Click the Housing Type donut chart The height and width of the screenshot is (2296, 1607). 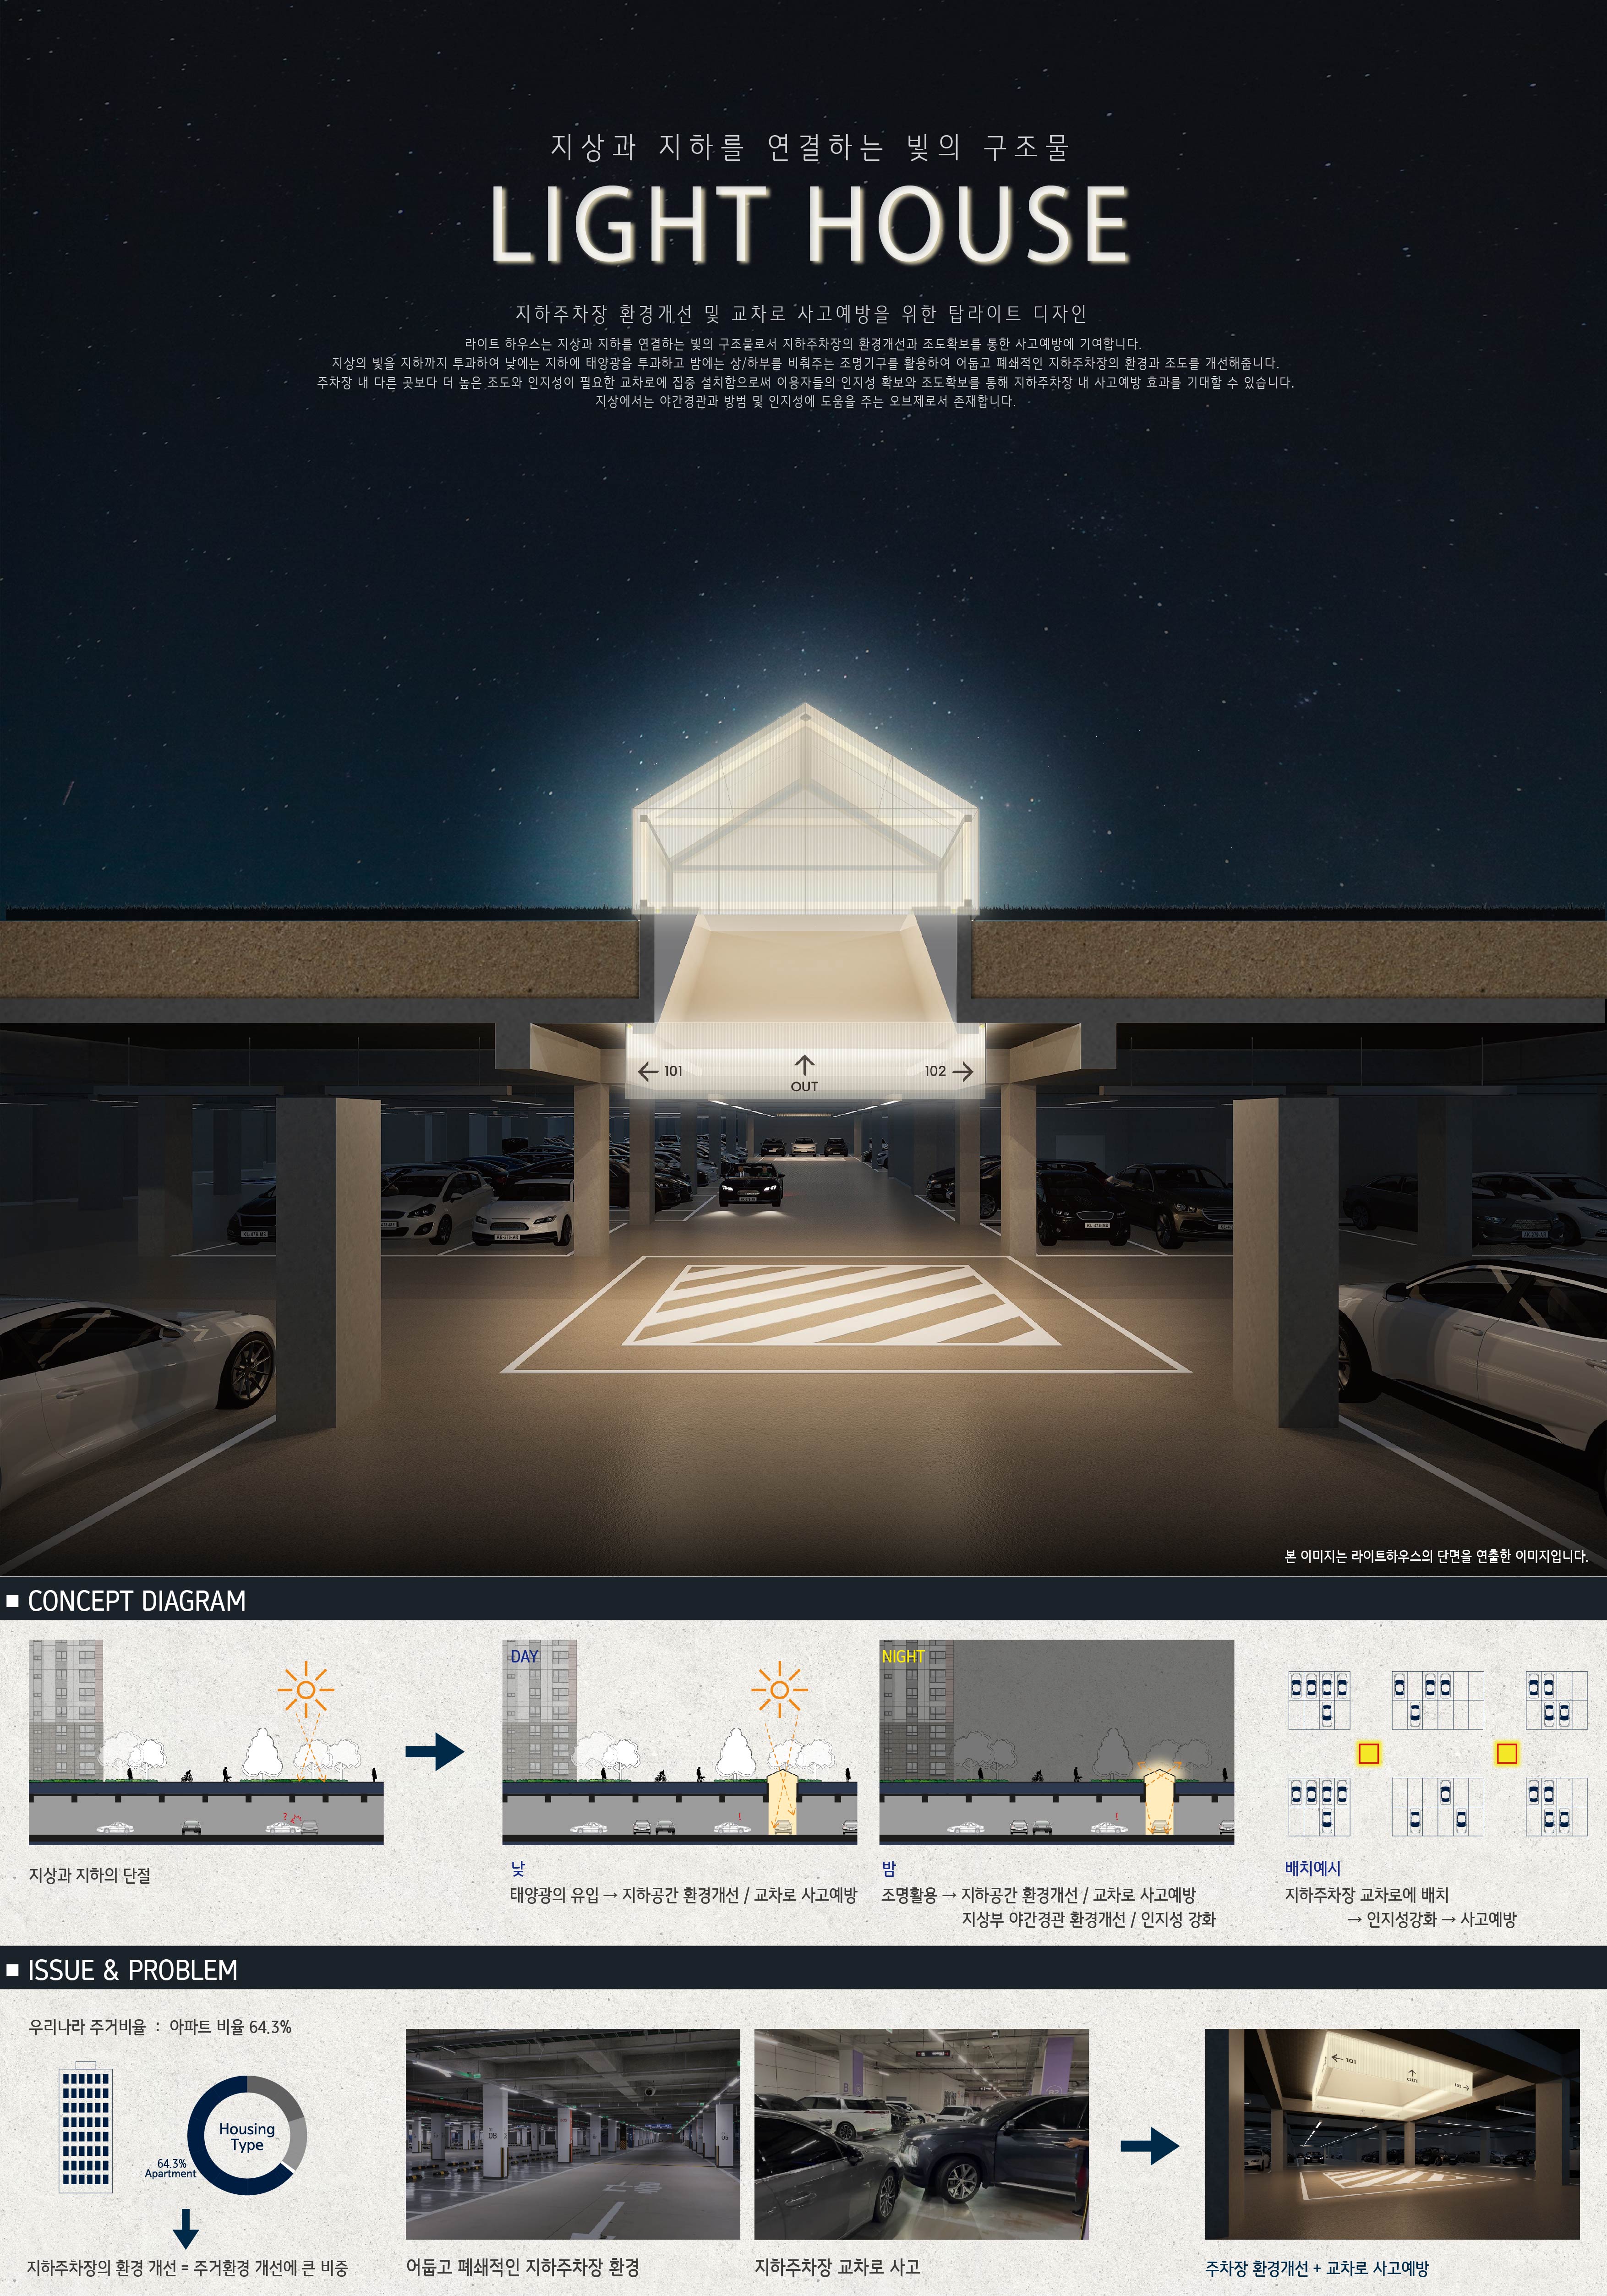coord(247,2135)
